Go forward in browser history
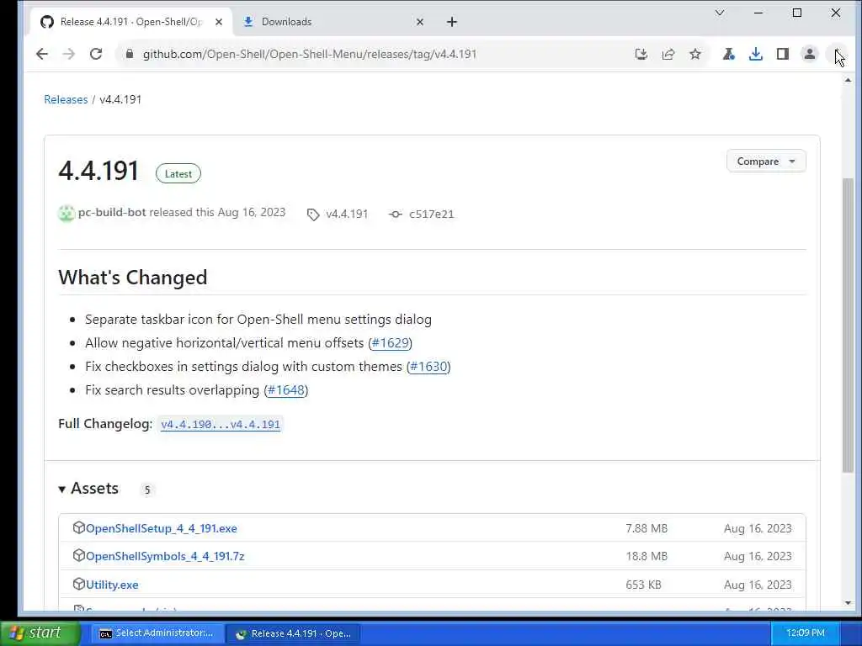Viewport: 862px width, 646px height. tap(69, 54)
